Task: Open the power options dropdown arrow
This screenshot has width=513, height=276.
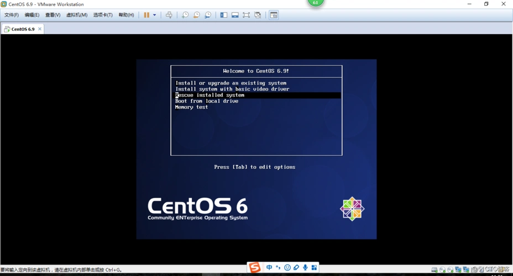Action: pyautogui.click(x=154, y=15)
